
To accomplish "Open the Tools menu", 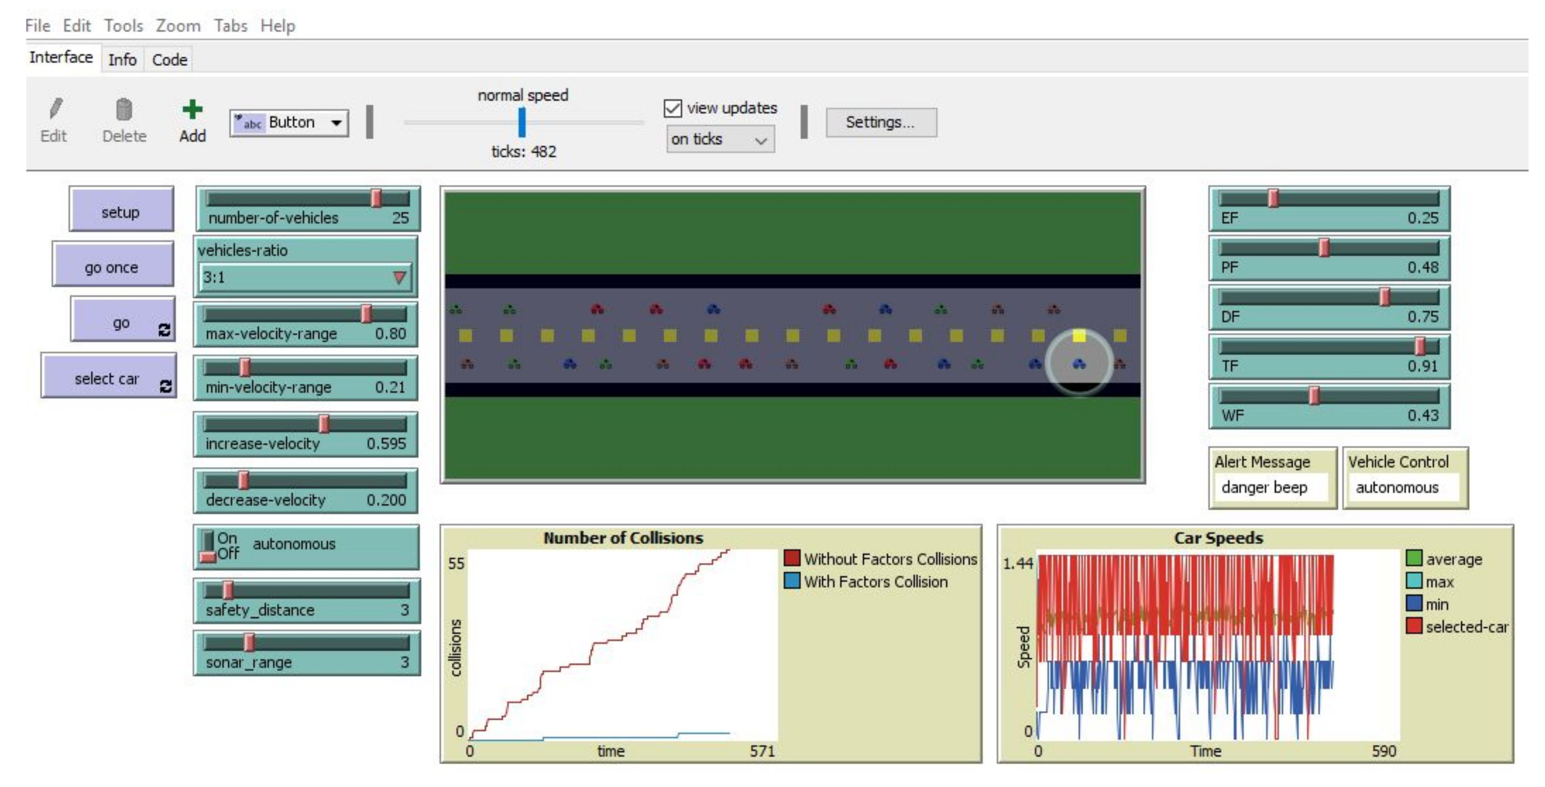I will coord(123,26).
